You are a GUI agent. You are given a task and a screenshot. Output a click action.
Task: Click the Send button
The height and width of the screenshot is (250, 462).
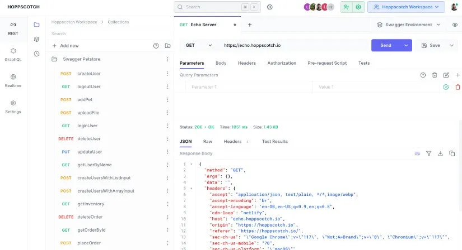386,45
